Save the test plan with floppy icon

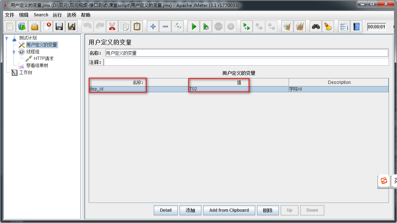[59, 27]
